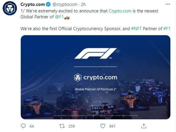Open the #F1 hashtag
This screenshot has height=132, width=176.
pos(167,29)
